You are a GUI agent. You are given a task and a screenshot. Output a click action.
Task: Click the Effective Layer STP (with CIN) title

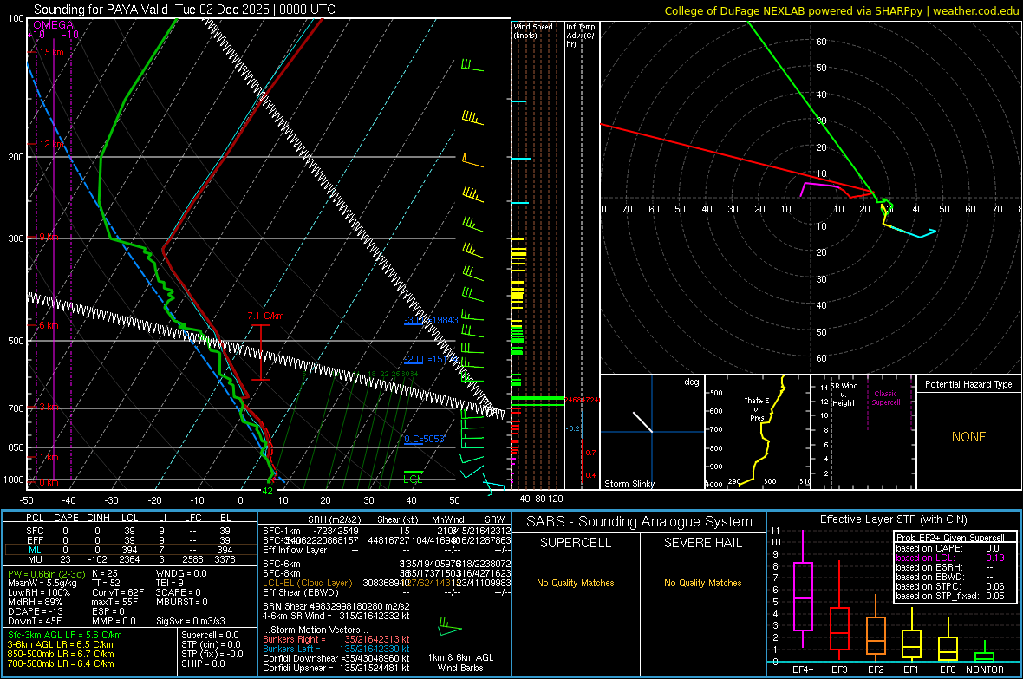click(893, 519)
